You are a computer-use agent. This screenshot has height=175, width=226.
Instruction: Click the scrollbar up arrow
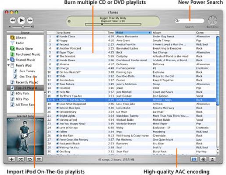[x=218, y=149]
